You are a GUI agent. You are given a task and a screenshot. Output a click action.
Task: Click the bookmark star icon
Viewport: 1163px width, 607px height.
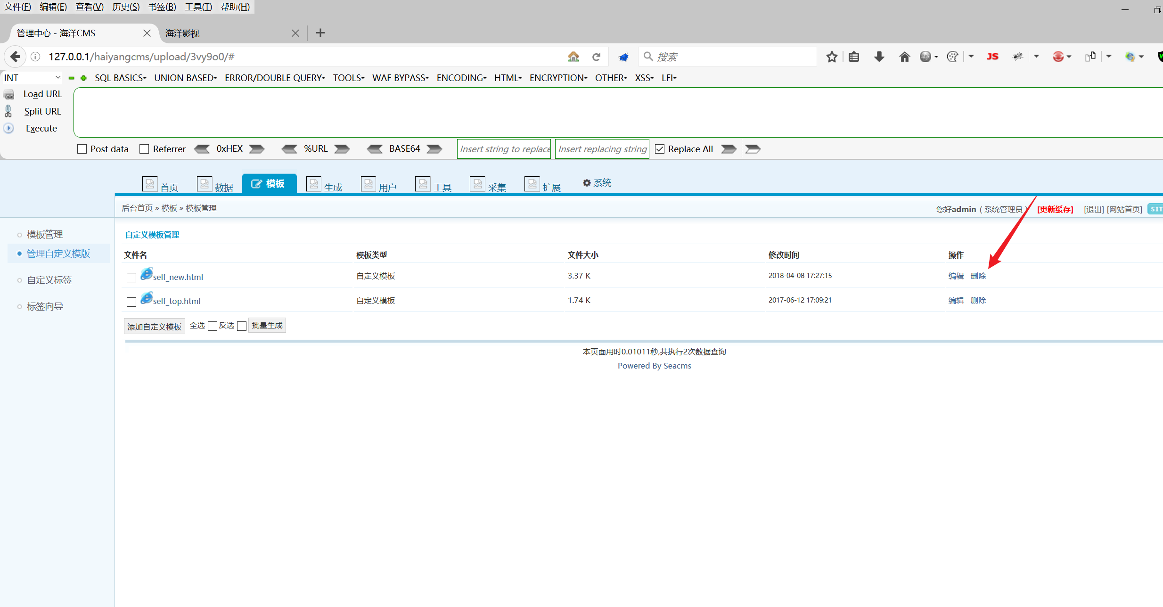832,57
